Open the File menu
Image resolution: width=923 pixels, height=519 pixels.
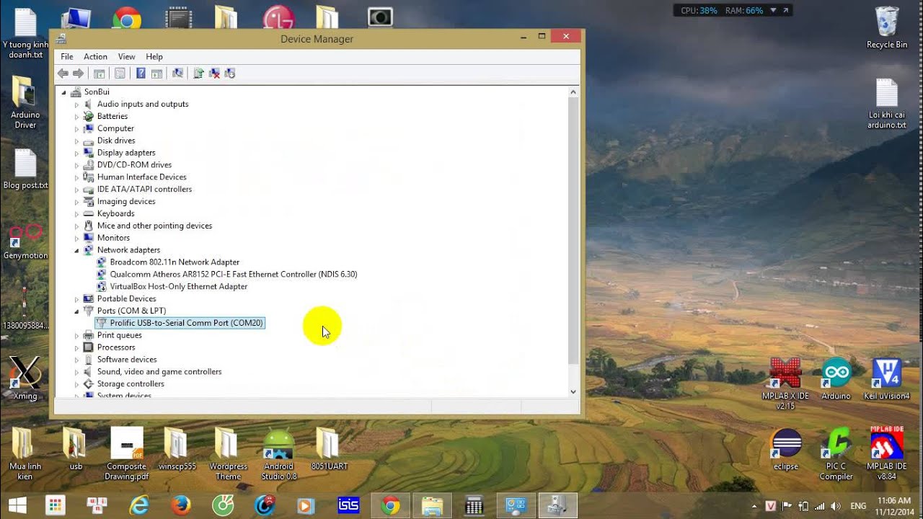(x=67, y=56)
